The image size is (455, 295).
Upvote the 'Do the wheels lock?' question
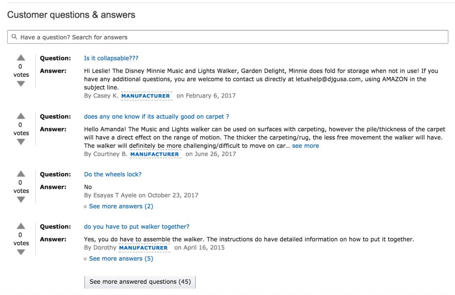21,174
